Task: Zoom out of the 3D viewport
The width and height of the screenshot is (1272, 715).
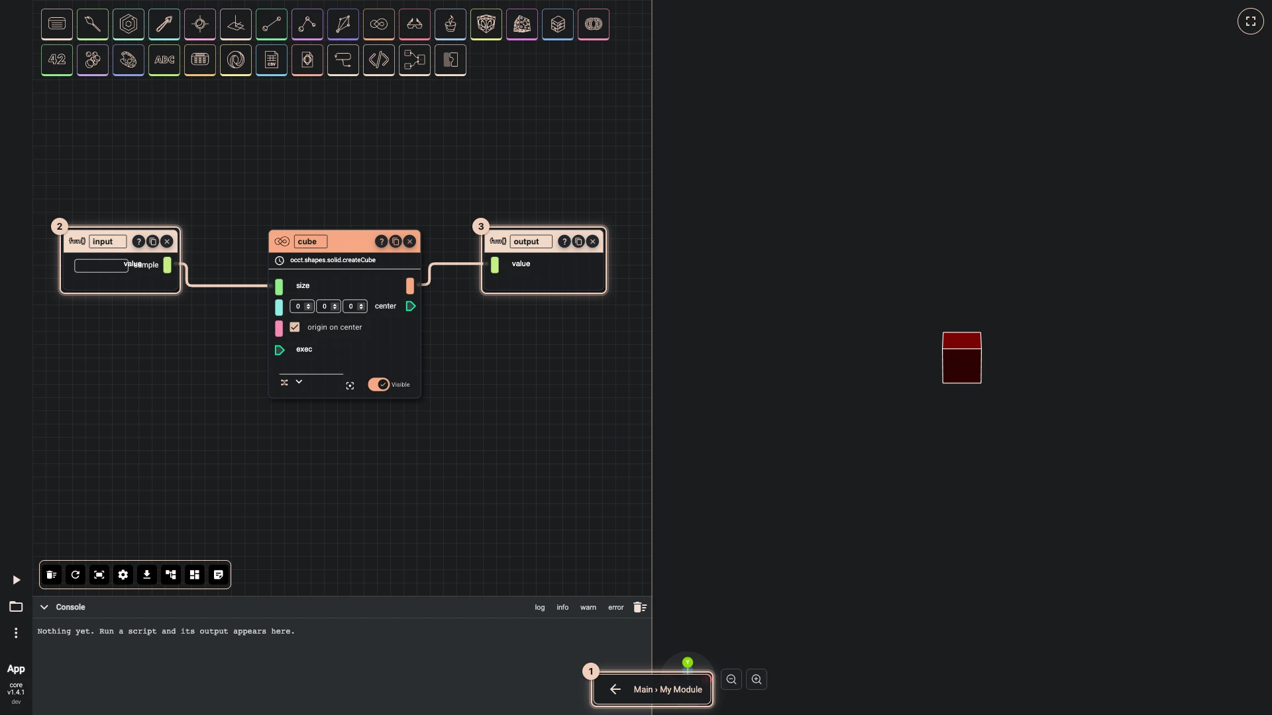Action: 731,679
